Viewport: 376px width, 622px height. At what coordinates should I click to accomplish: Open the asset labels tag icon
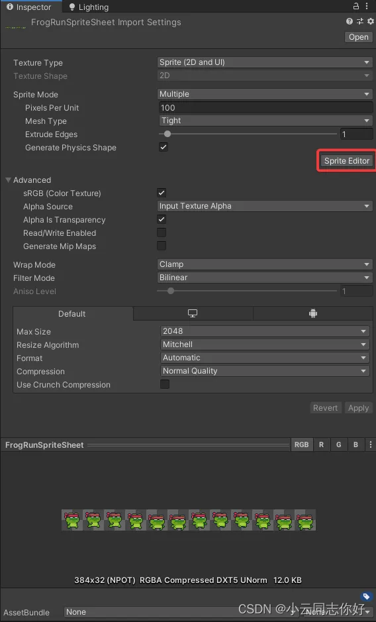[365, 596]
